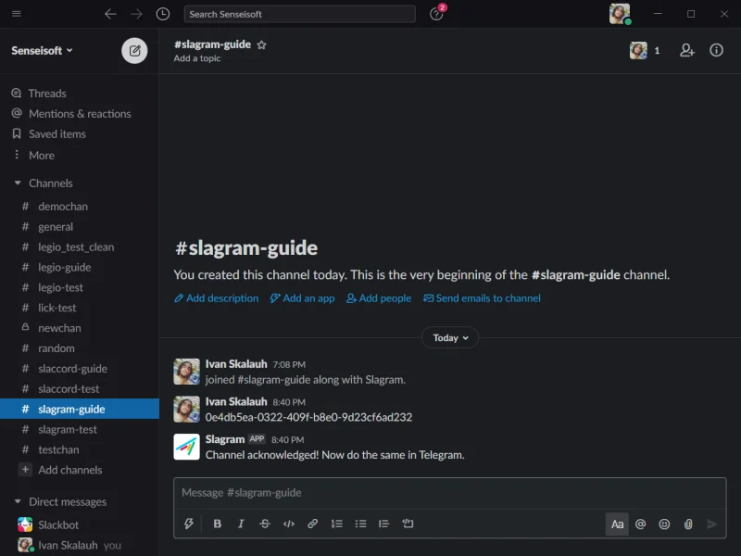Click Send emails to channel

(x=482, y=298)
